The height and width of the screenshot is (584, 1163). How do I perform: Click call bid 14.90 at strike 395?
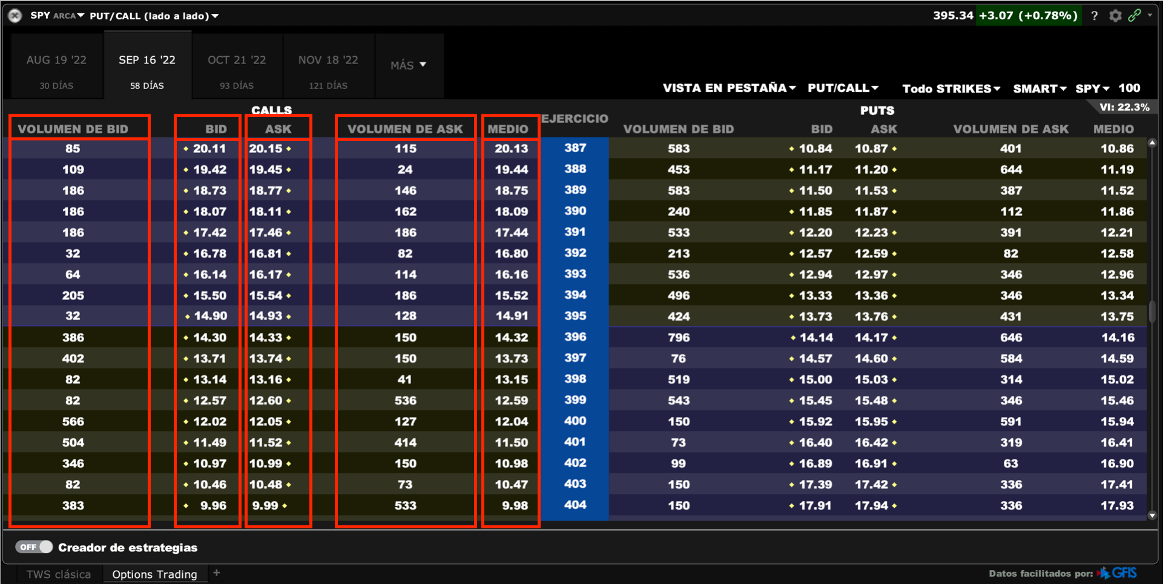click(210, 316)
